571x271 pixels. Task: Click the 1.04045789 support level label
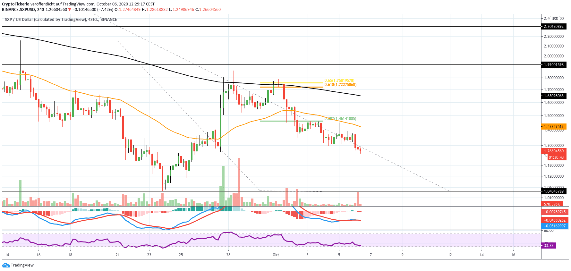click(554, 191)
